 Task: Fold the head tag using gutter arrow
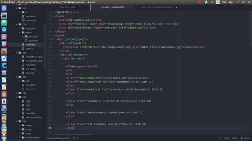53,17
